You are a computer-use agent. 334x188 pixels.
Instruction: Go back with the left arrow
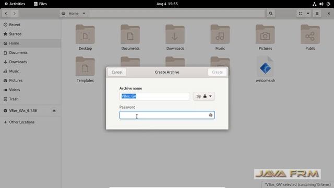(x=6, y=14)
